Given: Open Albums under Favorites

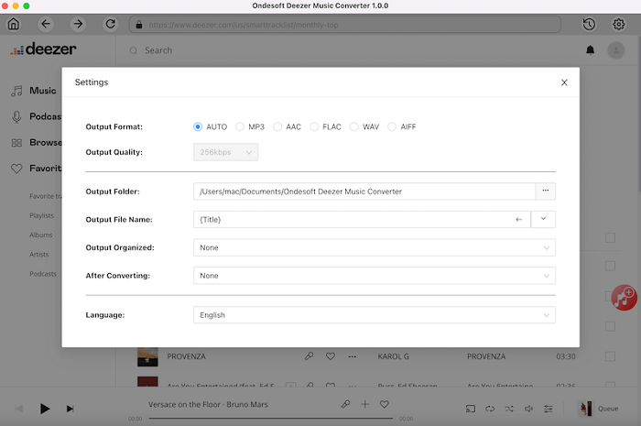Looking at the screenshot, I should (x=41, y=235).
